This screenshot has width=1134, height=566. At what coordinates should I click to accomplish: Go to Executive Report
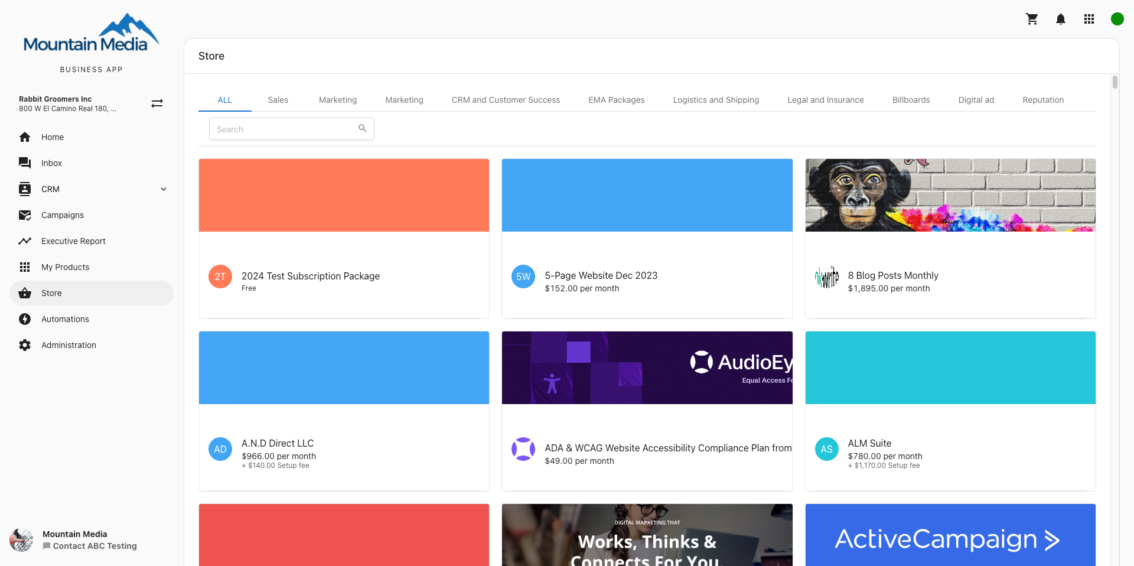[73, 241]
